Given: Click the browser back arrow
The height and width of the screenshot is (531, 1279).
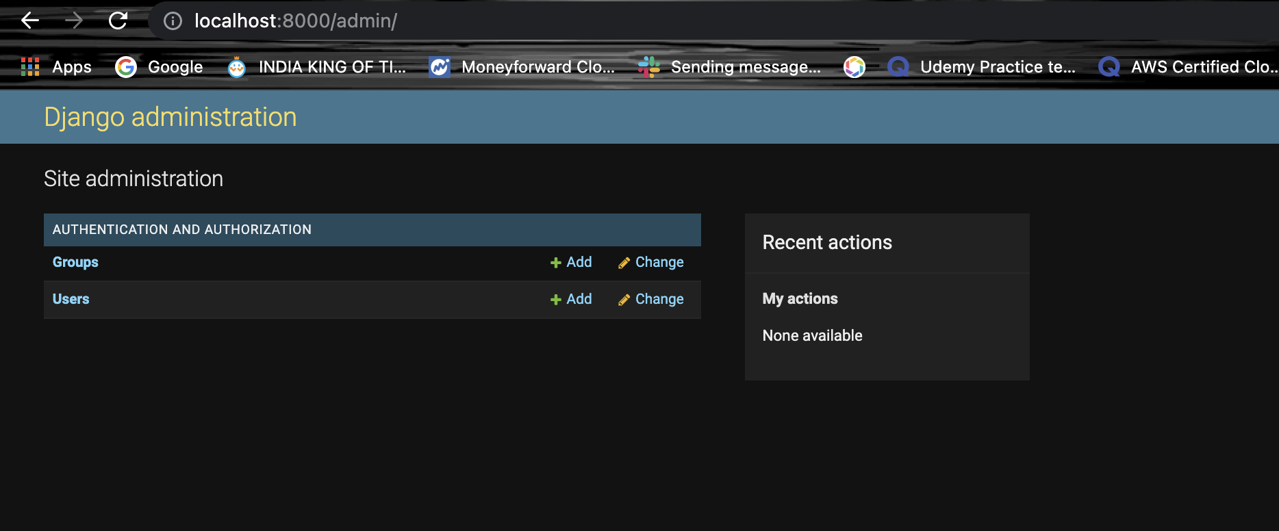Looking at the screenshot, I should point(30,21).
